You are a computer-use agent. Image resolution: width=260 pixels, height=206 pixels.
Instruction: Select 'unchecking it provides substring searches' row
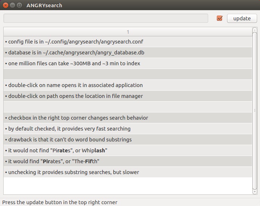[128, 172]
